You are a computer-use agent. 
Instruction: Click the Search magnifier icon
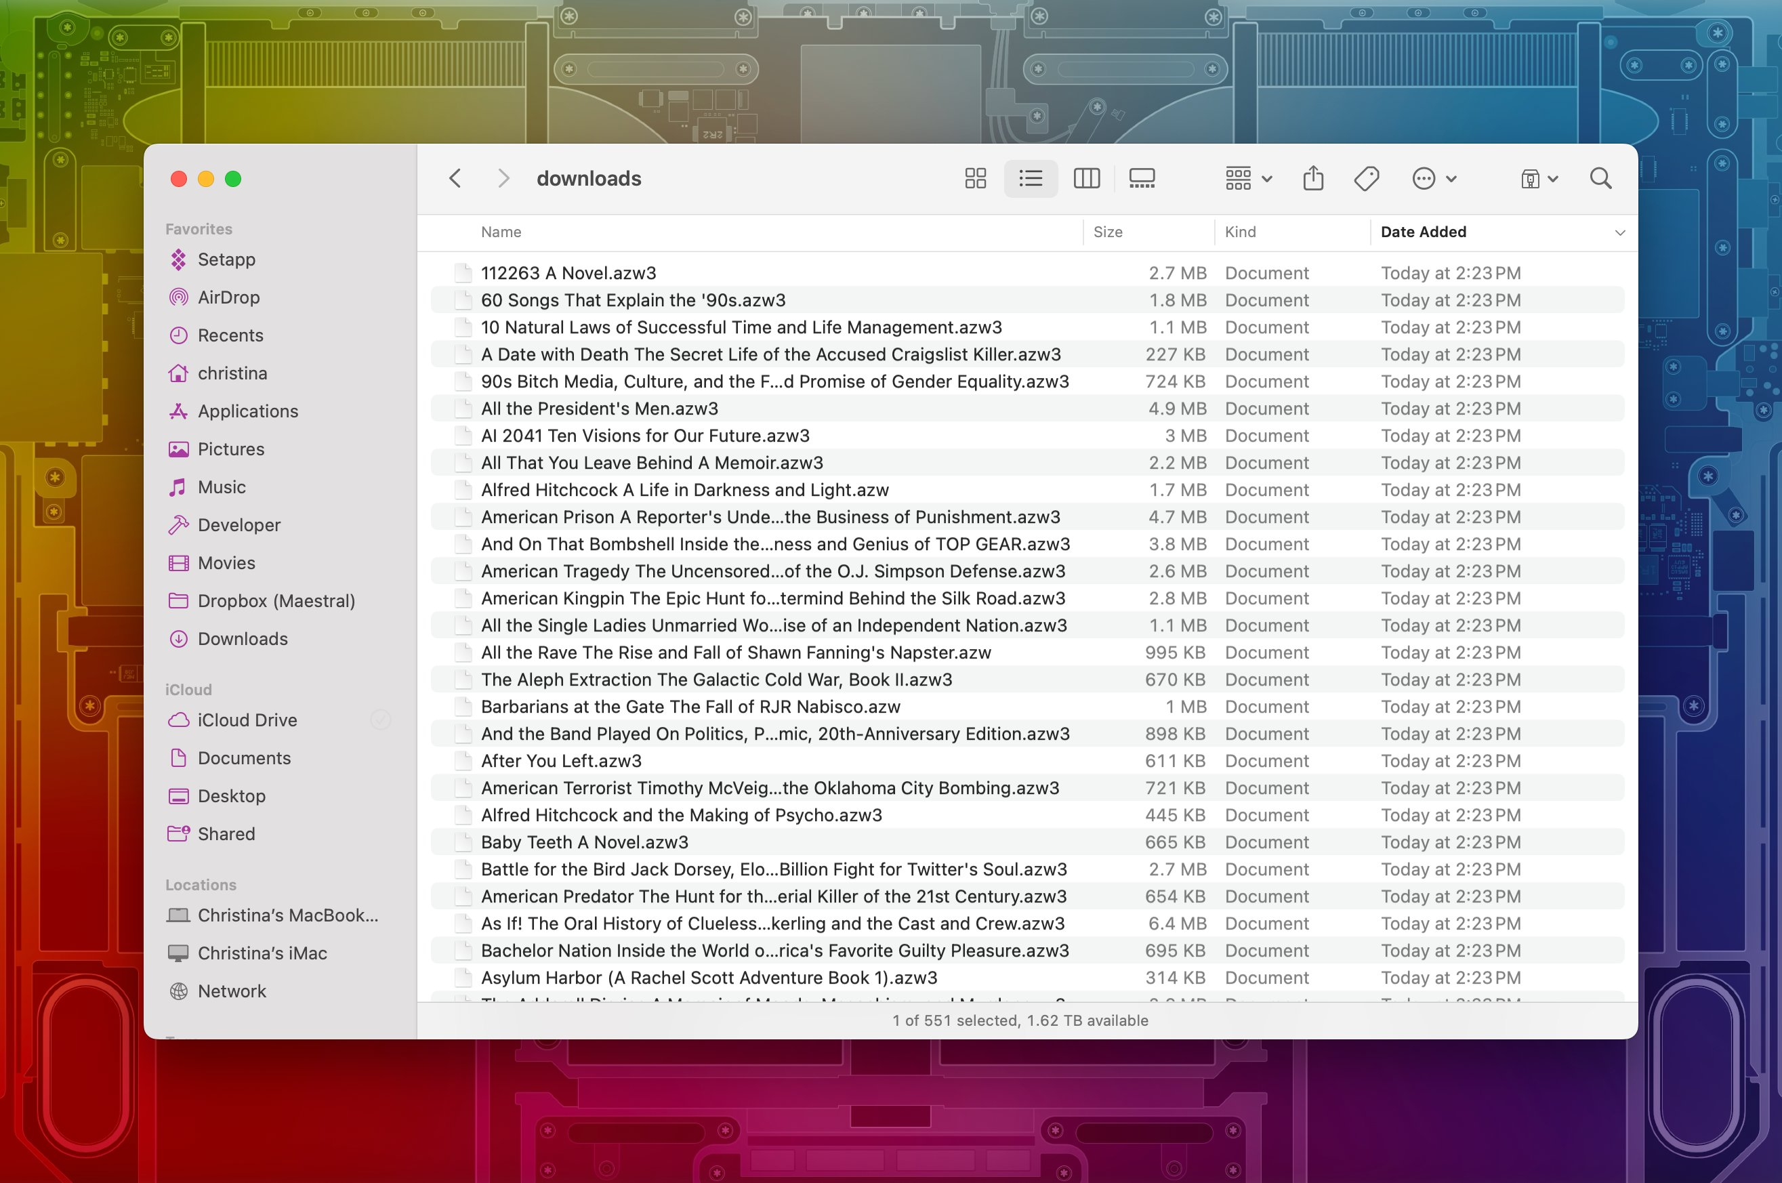click(1601, 179)
